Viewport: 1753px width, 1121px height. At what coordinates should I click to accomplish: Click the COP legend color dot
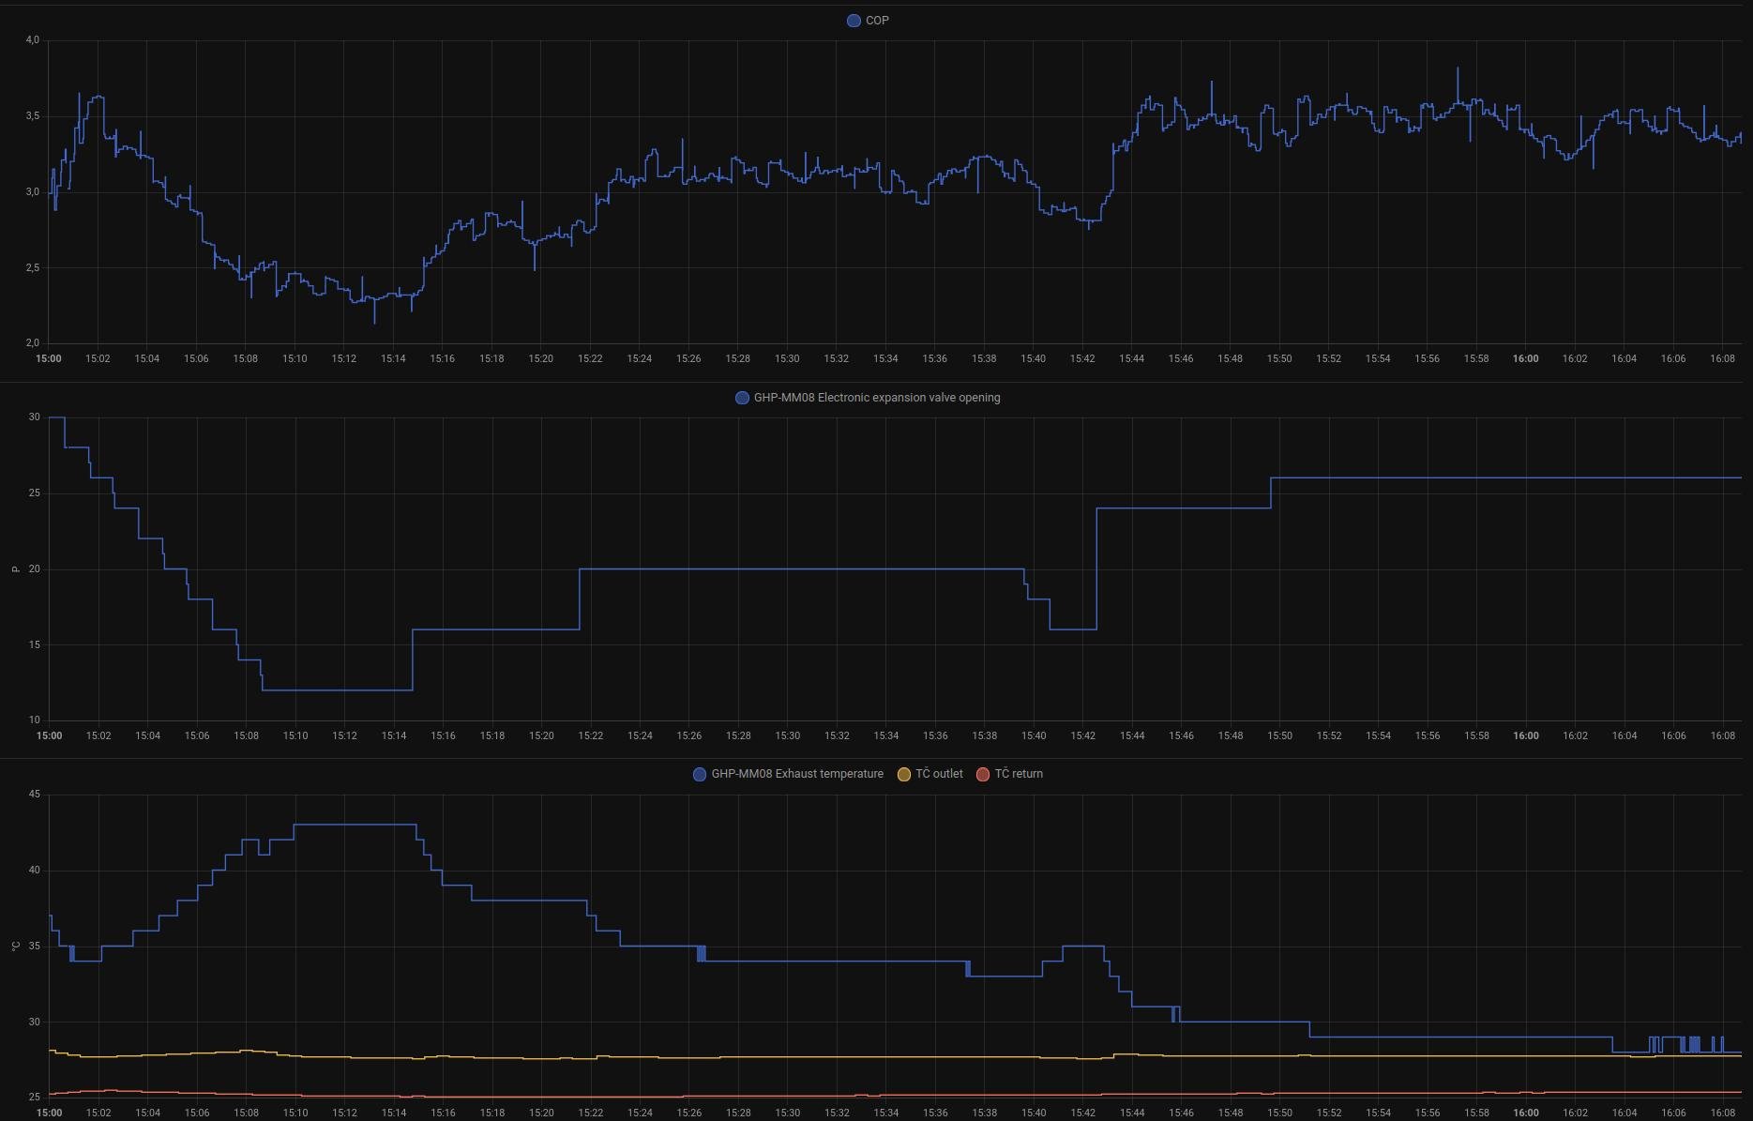pyautogui.click(x=854, y=21)
